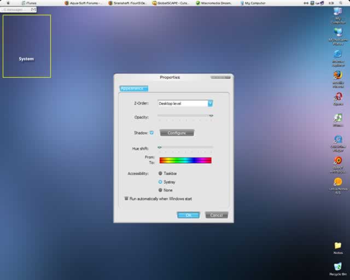Switch to iTunes in the top taskbar

28,3
